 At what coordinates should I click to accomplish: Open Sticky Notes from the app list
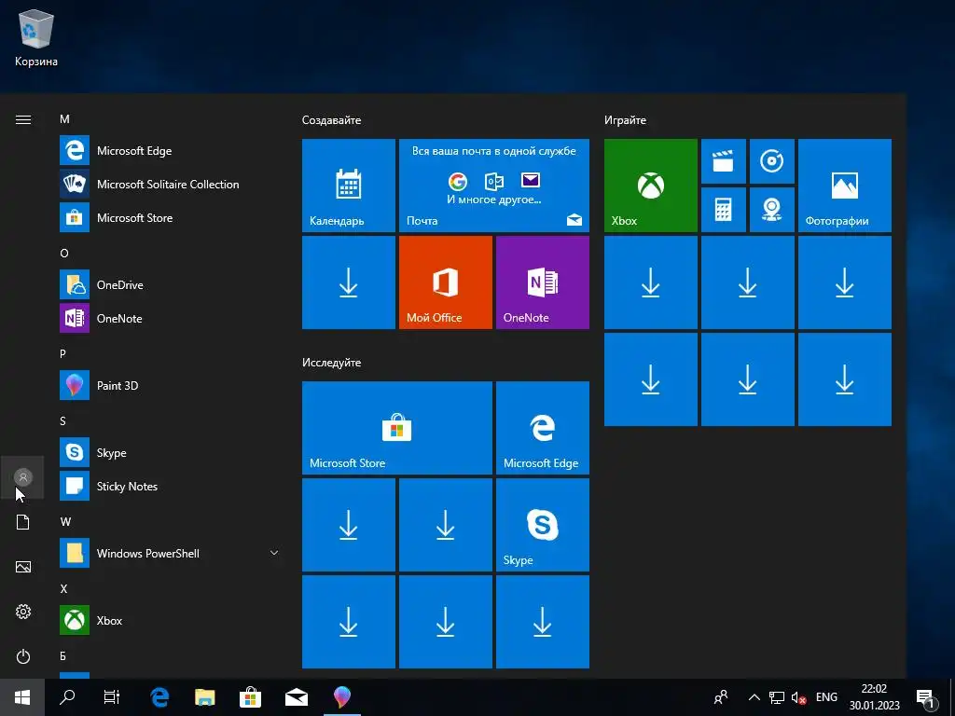click(169, 486)
